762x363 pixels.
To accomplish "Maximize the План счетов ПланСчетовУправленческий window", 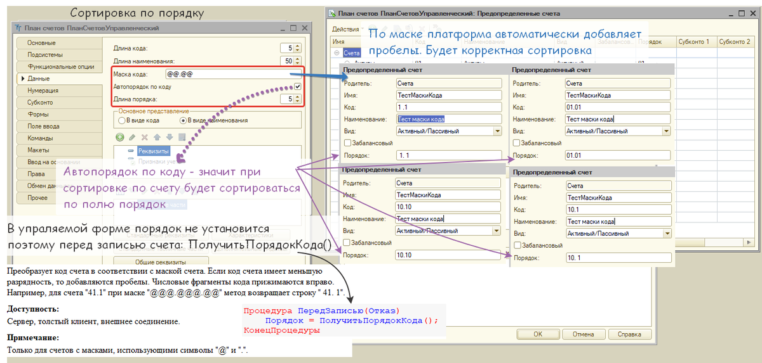I will [x=293, y=28].
